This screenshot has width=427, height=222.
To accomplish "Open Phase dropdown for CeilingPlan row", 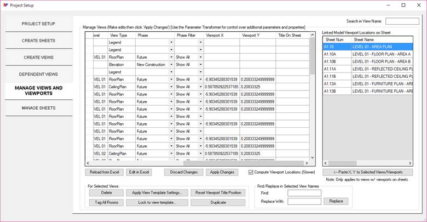I will point(170,87).
